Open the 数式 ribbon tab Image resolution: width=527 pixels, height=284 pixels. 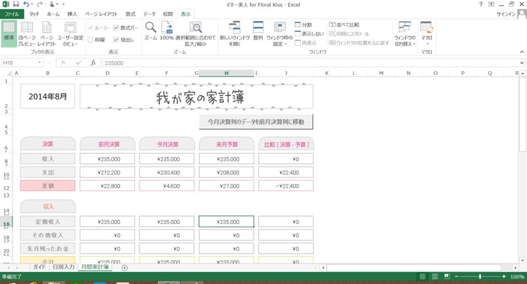(130, 14)
